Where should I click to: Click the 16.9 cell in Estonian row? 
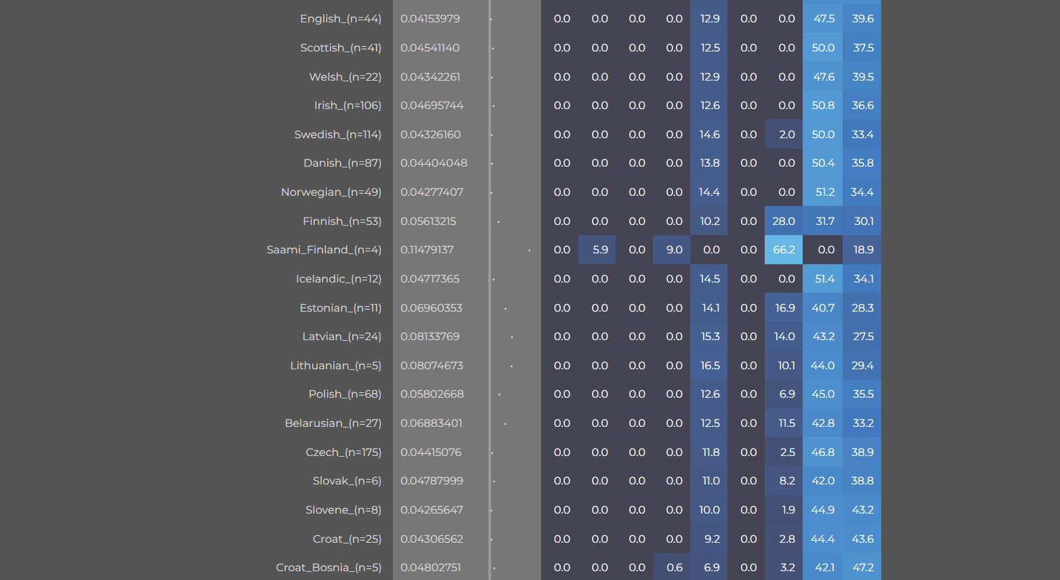pos(784,308)
